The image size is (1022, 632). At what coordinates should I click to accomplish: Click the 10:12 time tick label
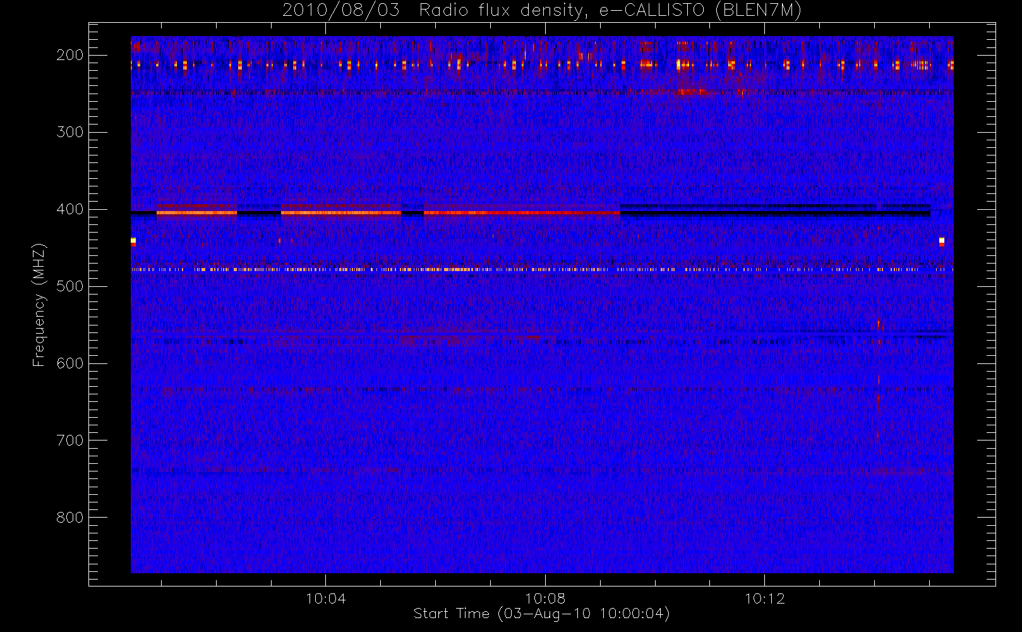[x=765, y=599]
